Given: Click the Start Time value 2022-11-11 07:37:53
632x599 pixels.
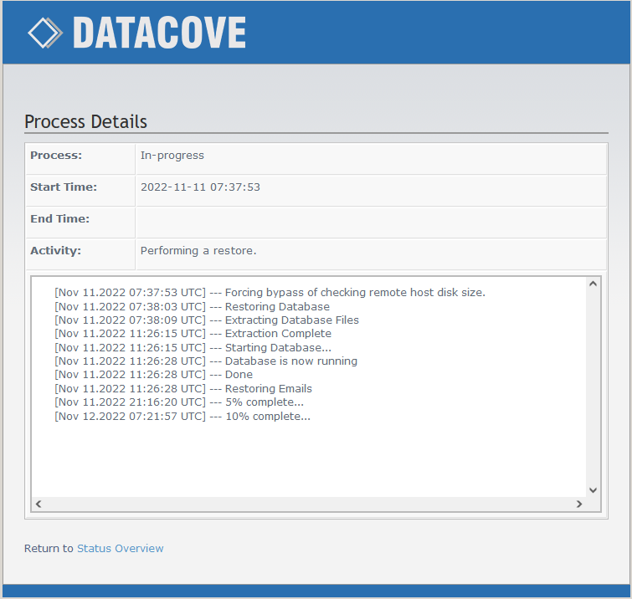Looking at the screenshot, I should 200,187.
